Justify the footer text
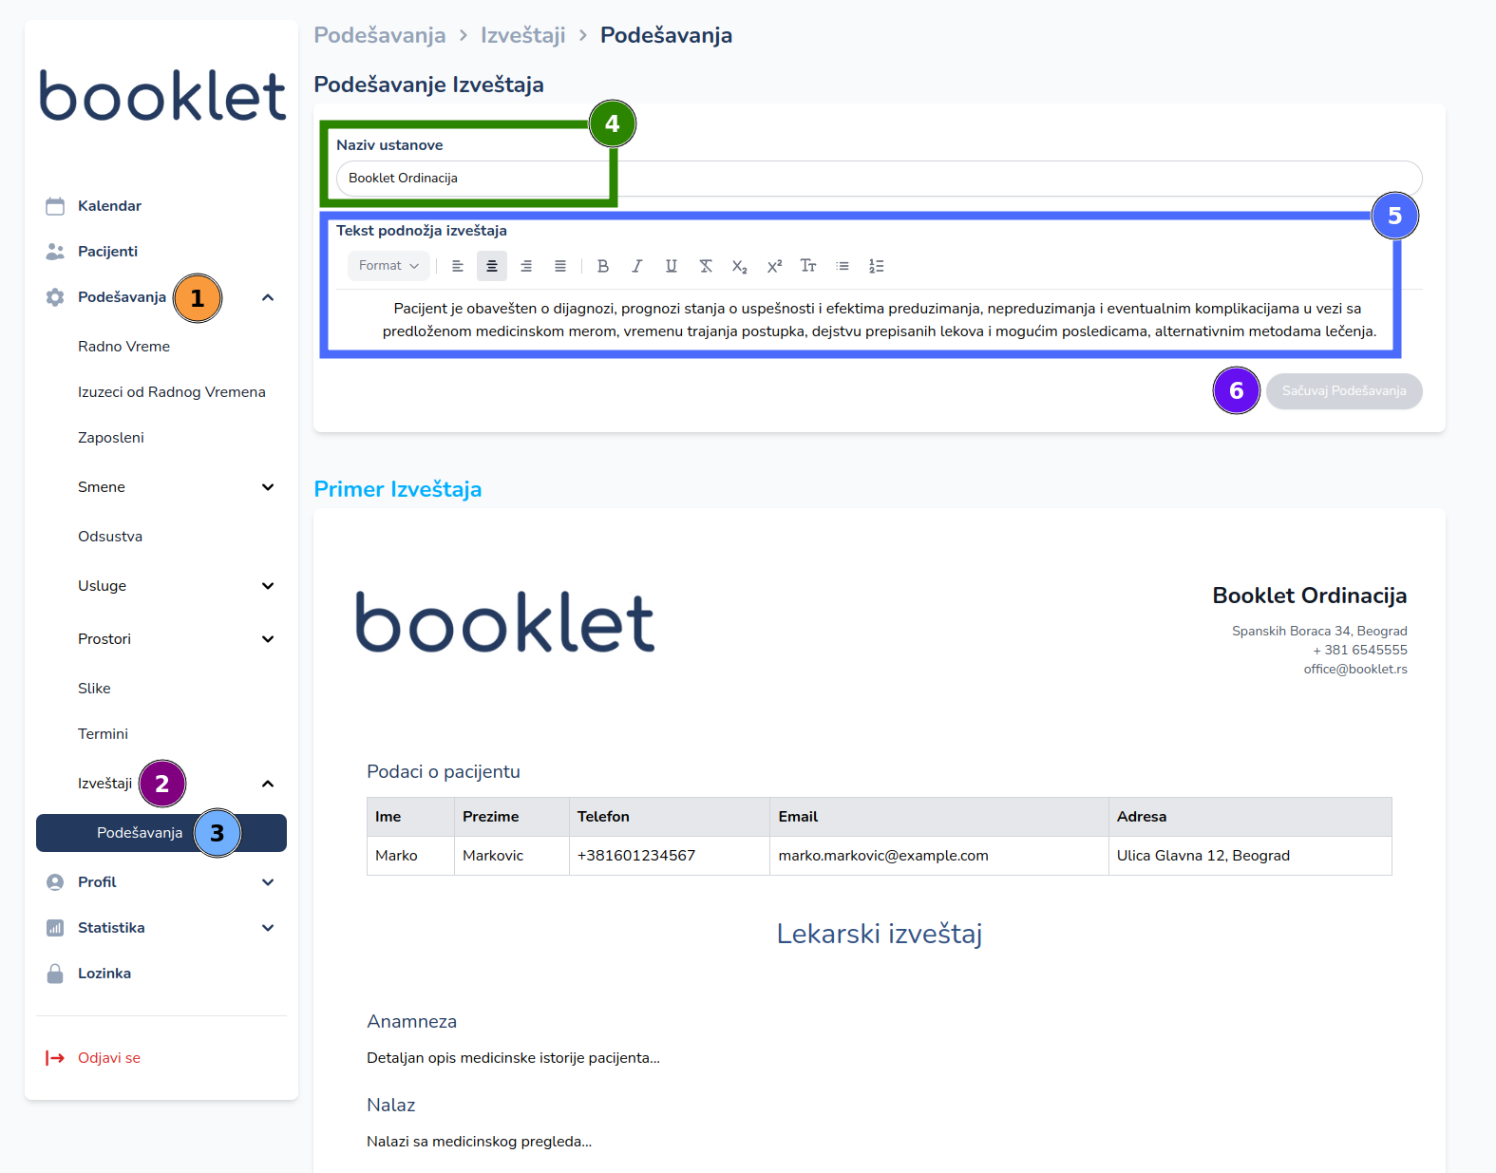1496x1173 pixels. (x=559, y=266)
